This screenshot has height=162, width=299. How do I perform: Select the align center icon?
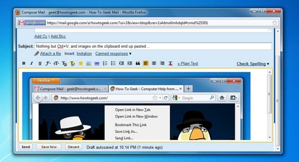[154, 63]
